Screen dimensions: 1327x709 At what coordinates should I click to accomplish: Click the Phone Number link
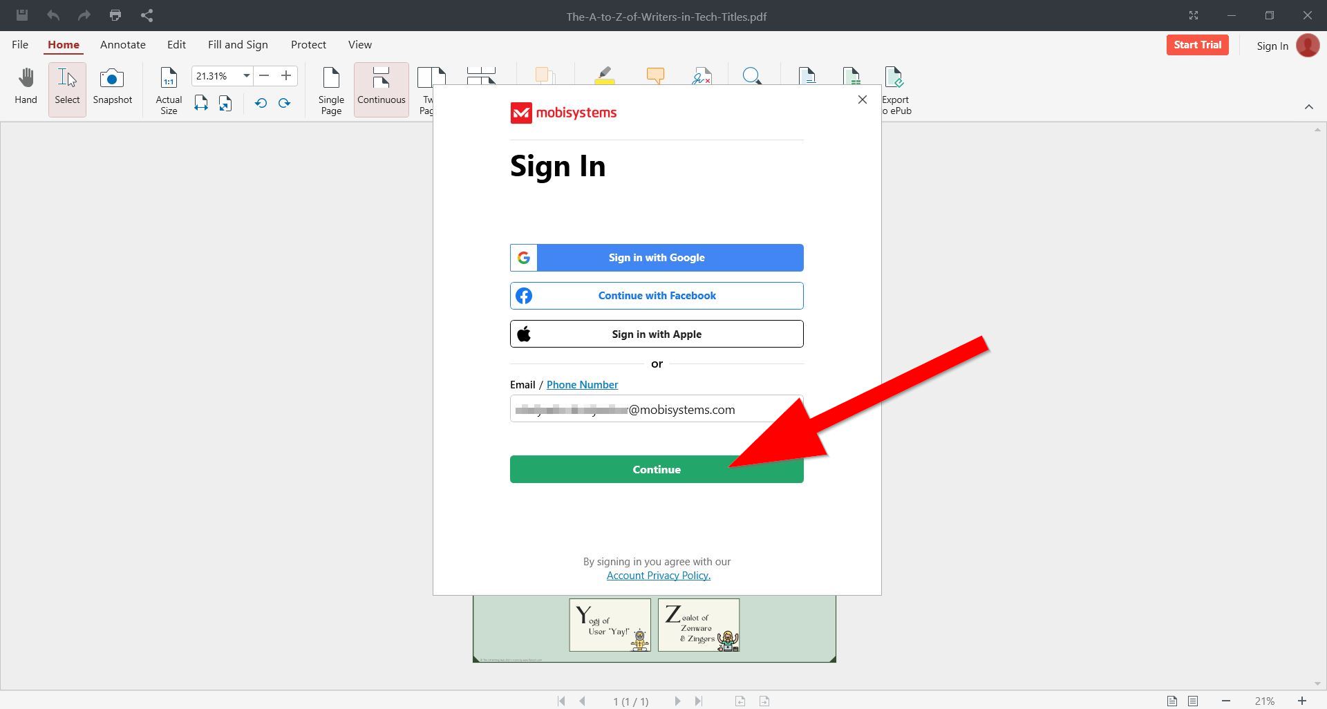[582, 384]
